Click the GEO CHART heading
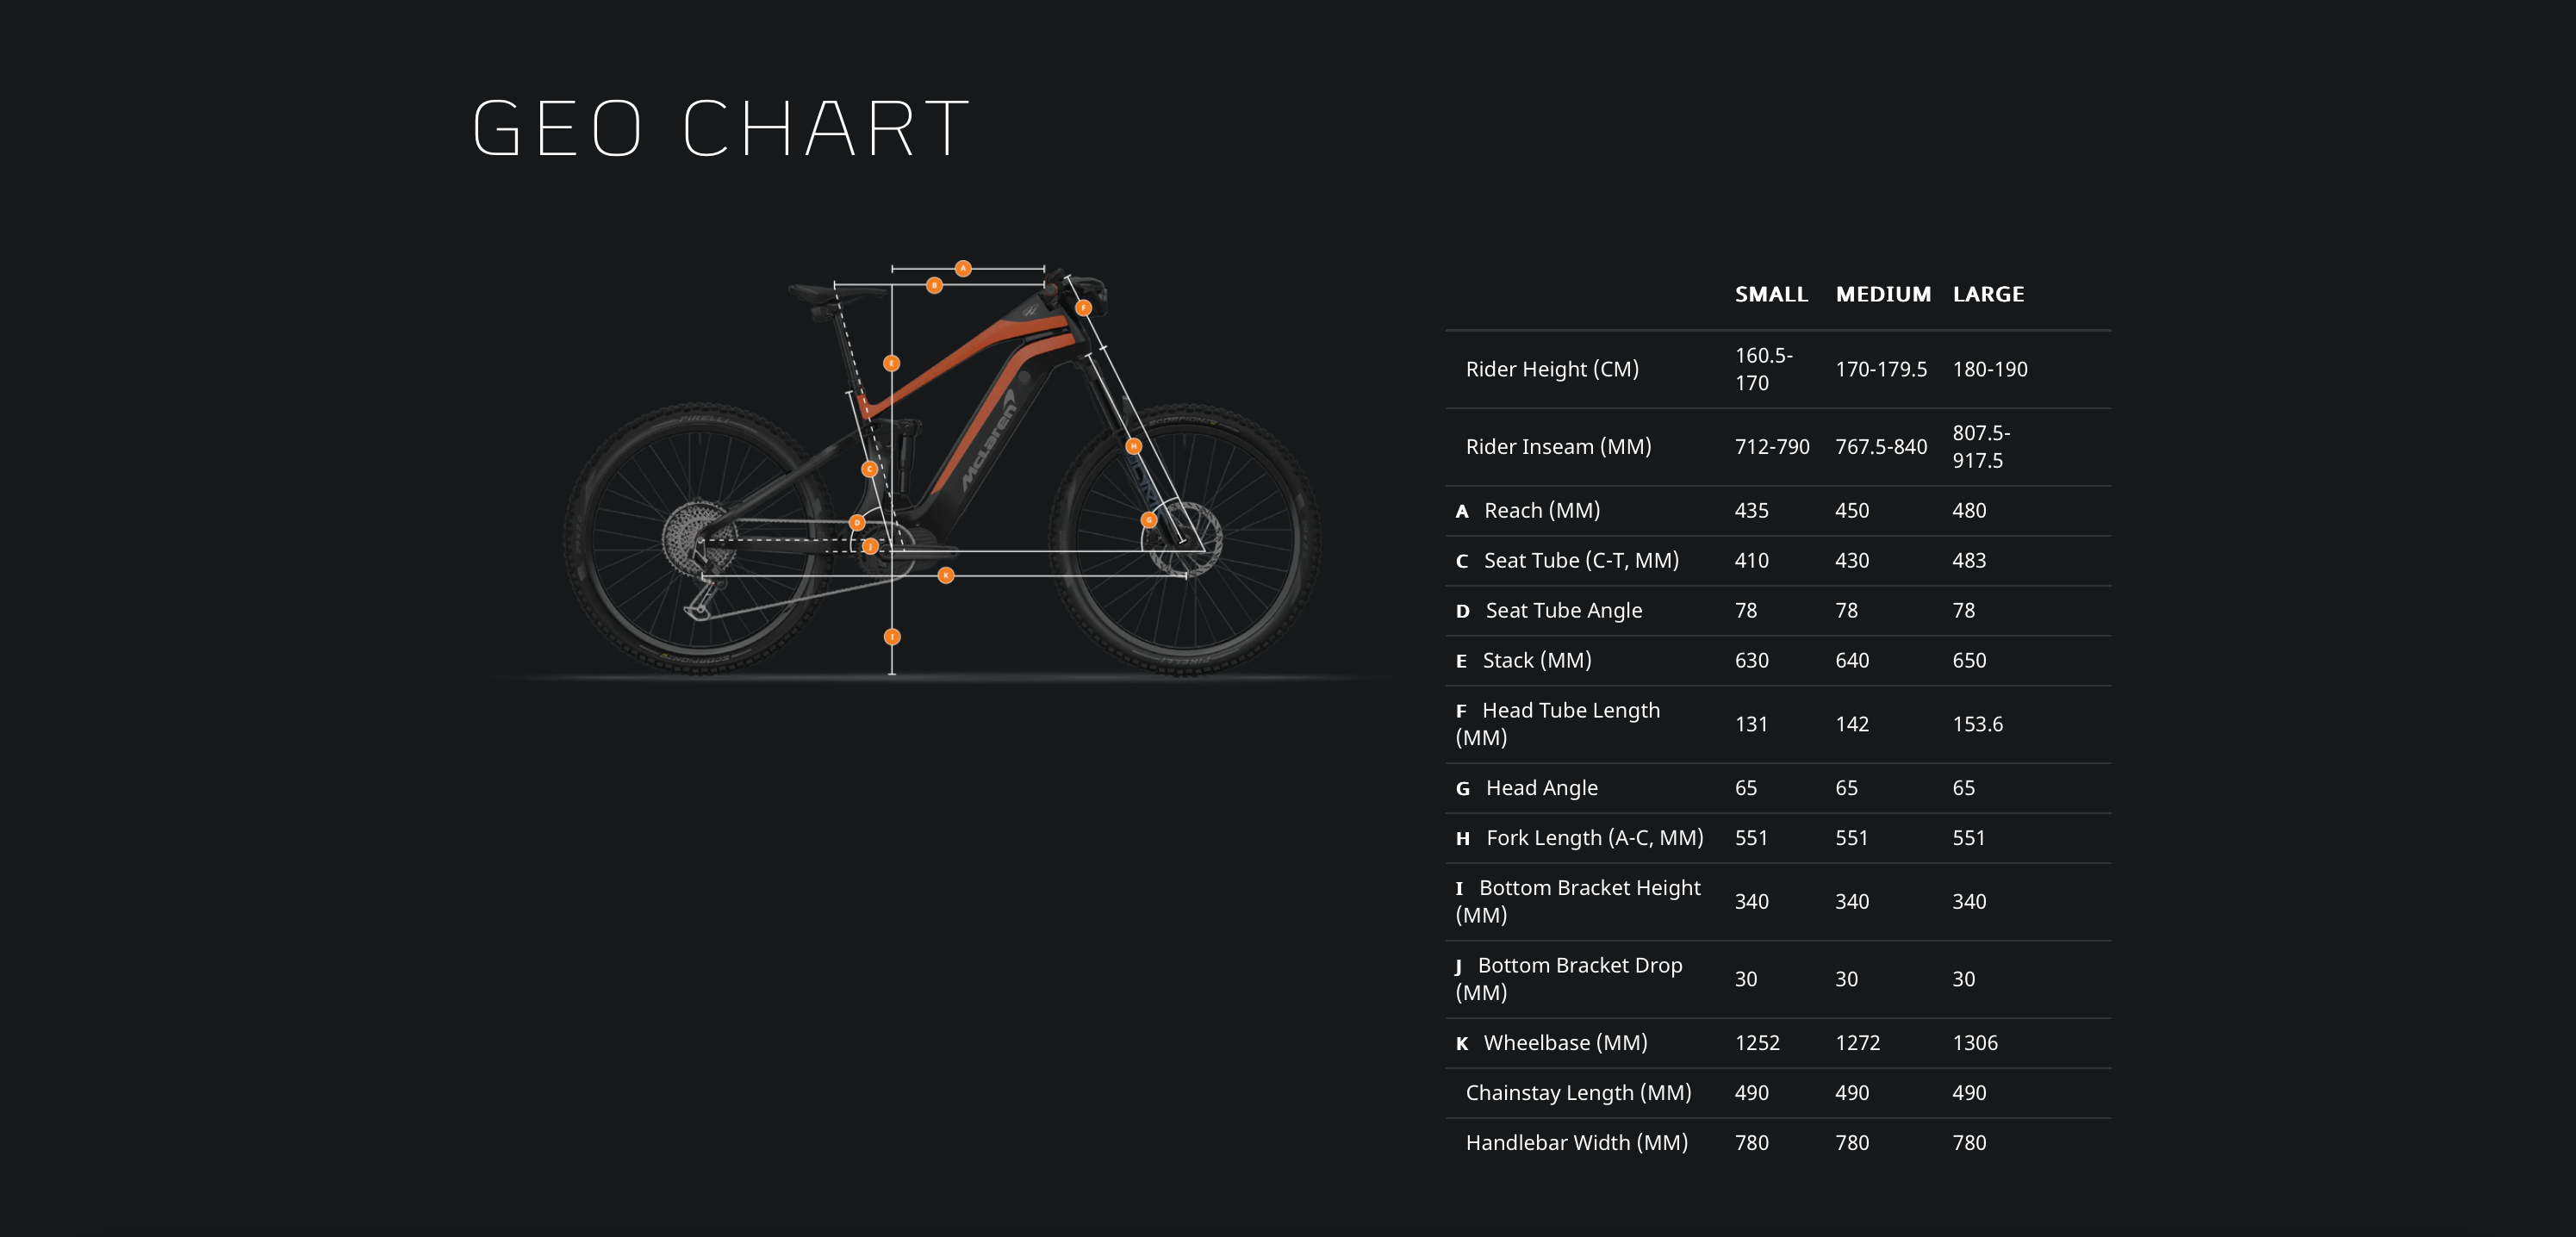 [721, 128]
